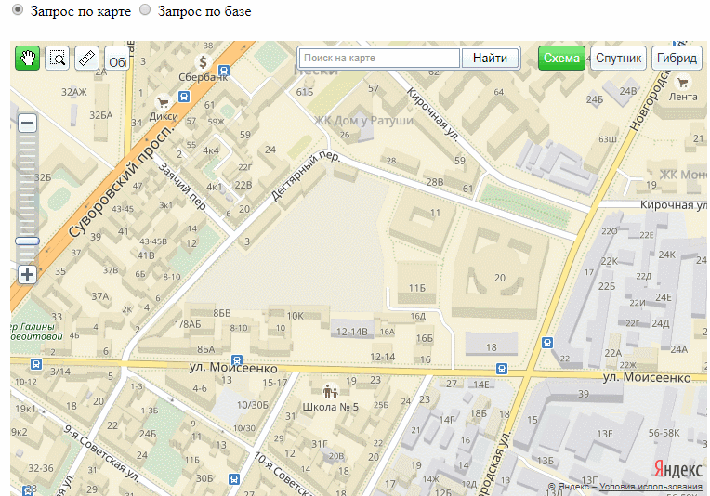Activate the zoom-to-selection magnifier tool

click(x=57, y=58)
